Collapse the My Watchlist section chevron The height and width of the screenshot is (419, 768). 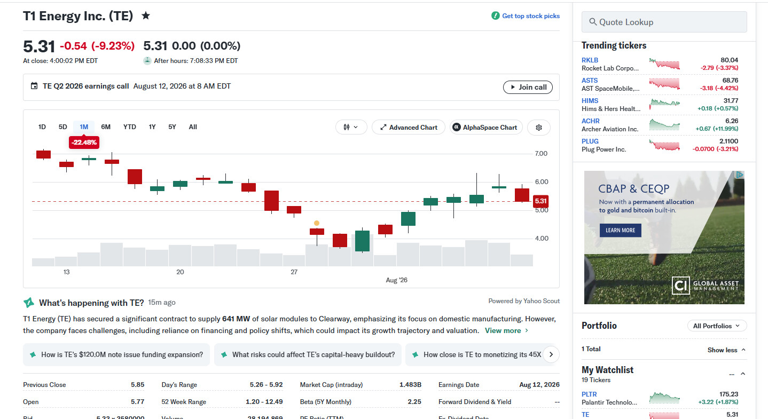pyautogui.click(x=742, y=374)
